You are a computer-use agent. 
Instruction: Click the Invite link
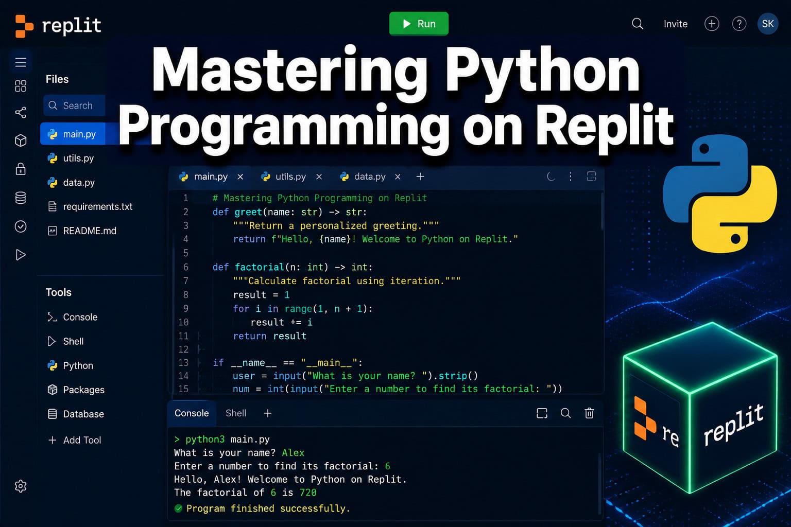point(675,24)
